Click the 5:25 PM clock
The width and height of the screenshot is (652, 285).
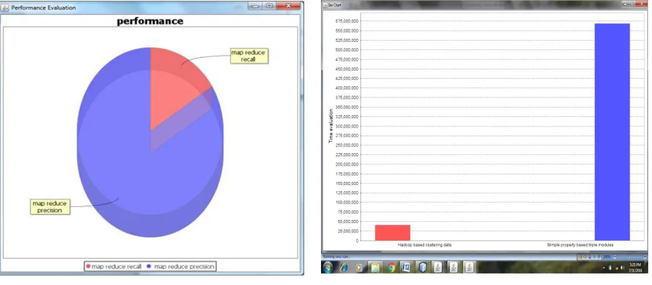[x=635, y=264]
